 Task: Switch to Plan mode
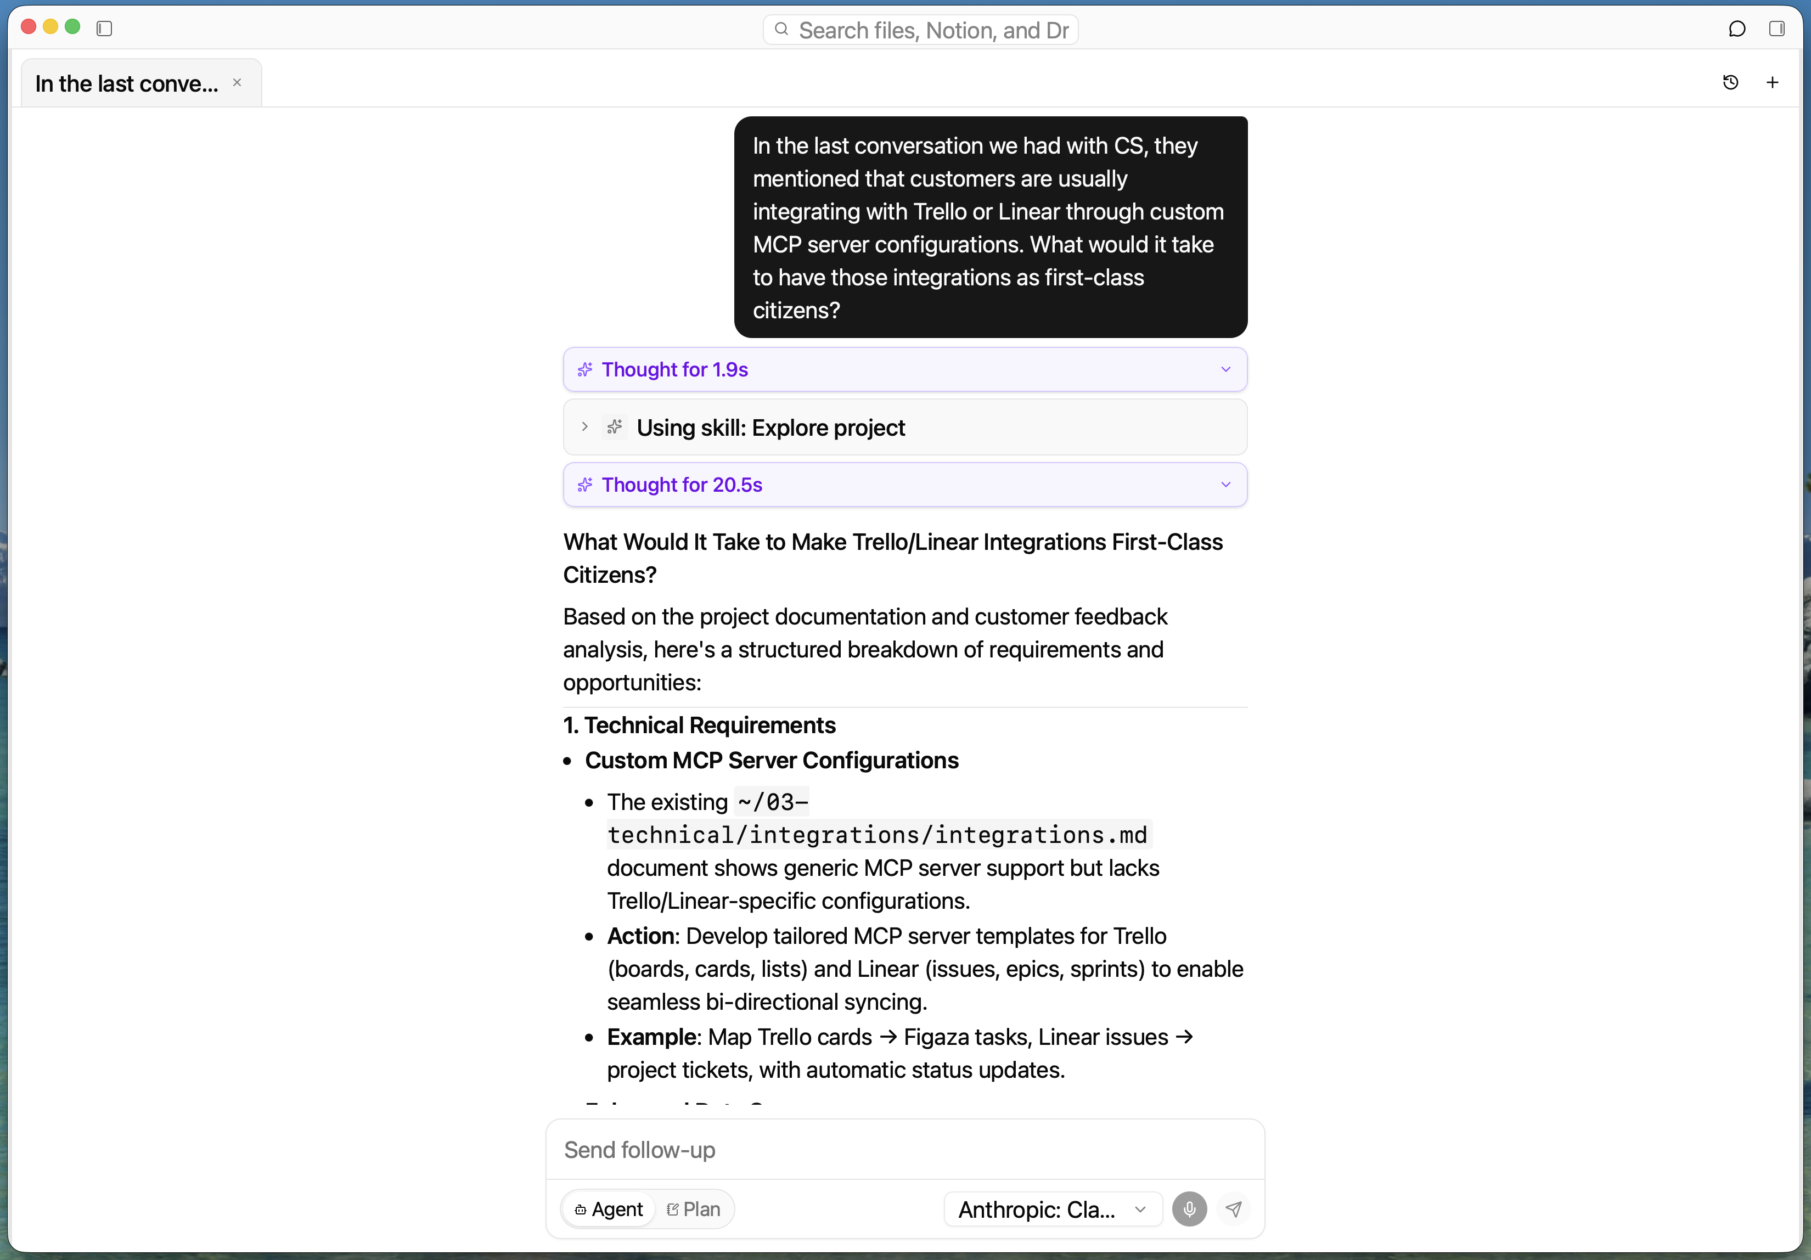693,1209
